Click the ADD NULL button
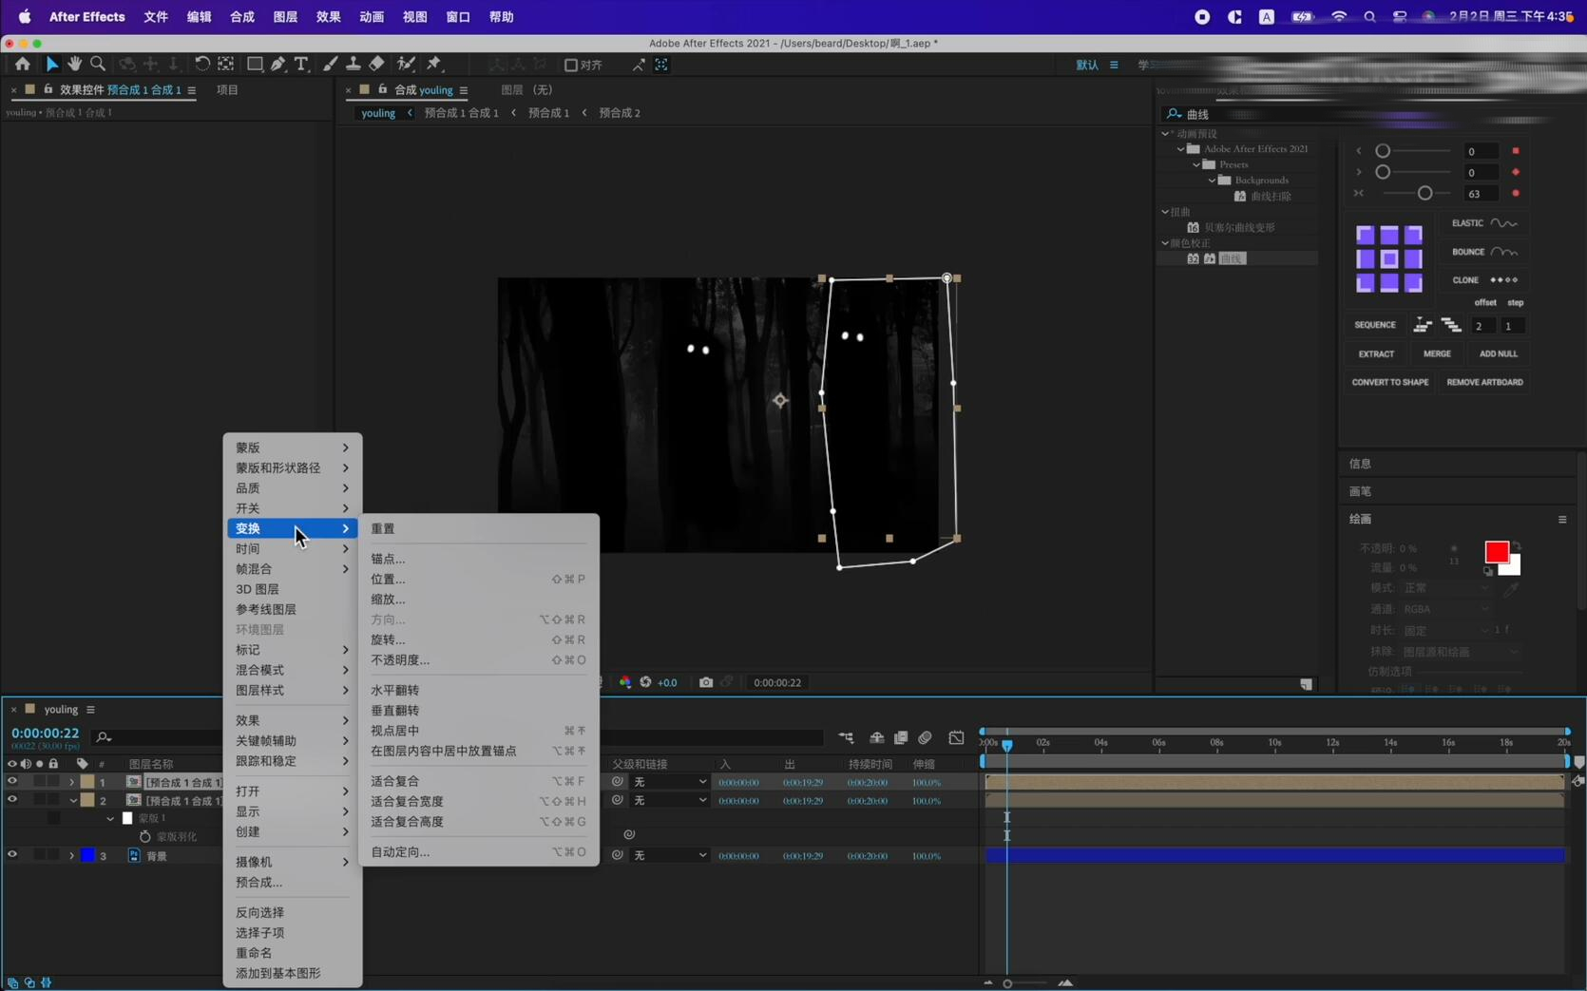The width and height of the screenshot is (1587, 991). 1498,353
